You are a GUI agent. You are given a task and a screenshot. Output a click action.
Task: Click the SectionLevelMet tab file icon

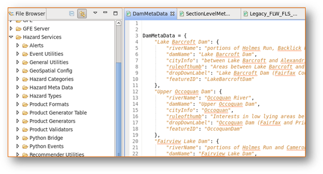tap(182, 14)
